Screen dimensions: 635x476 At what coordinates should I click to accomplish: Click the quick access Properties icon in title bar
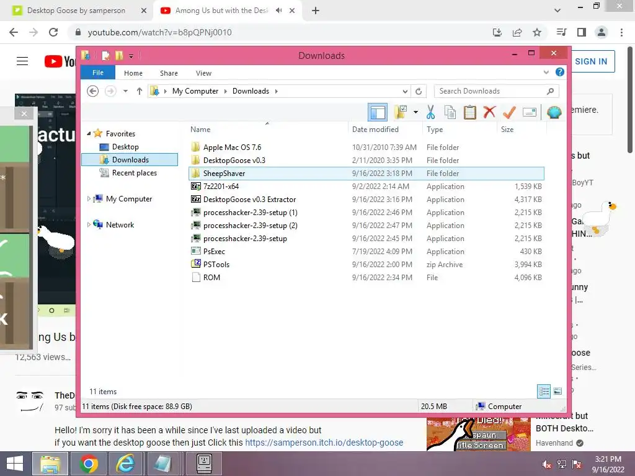click(105, 55)
